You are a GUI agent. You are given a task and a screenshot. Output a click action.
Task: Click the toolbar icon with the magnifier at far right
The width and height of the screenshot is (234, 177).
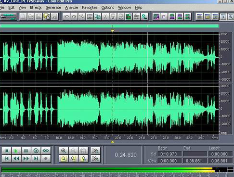(x=231, y=17)
